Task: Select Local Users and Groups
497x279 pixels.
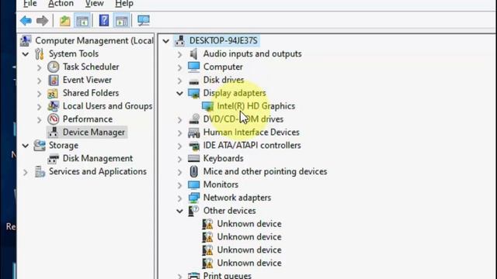Action: pyautogui.click(x=107, y=106)
